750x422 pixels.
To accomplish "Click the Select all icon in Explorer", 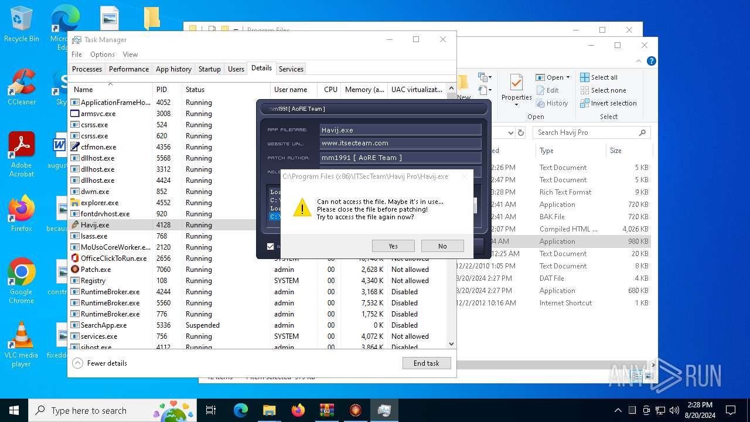I will 585,77.
